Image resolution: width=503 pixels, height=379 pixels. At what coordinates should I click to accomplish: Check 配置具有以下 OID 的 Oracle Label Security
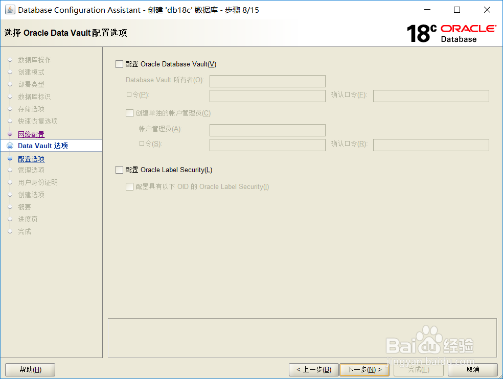tap(130, 186)
